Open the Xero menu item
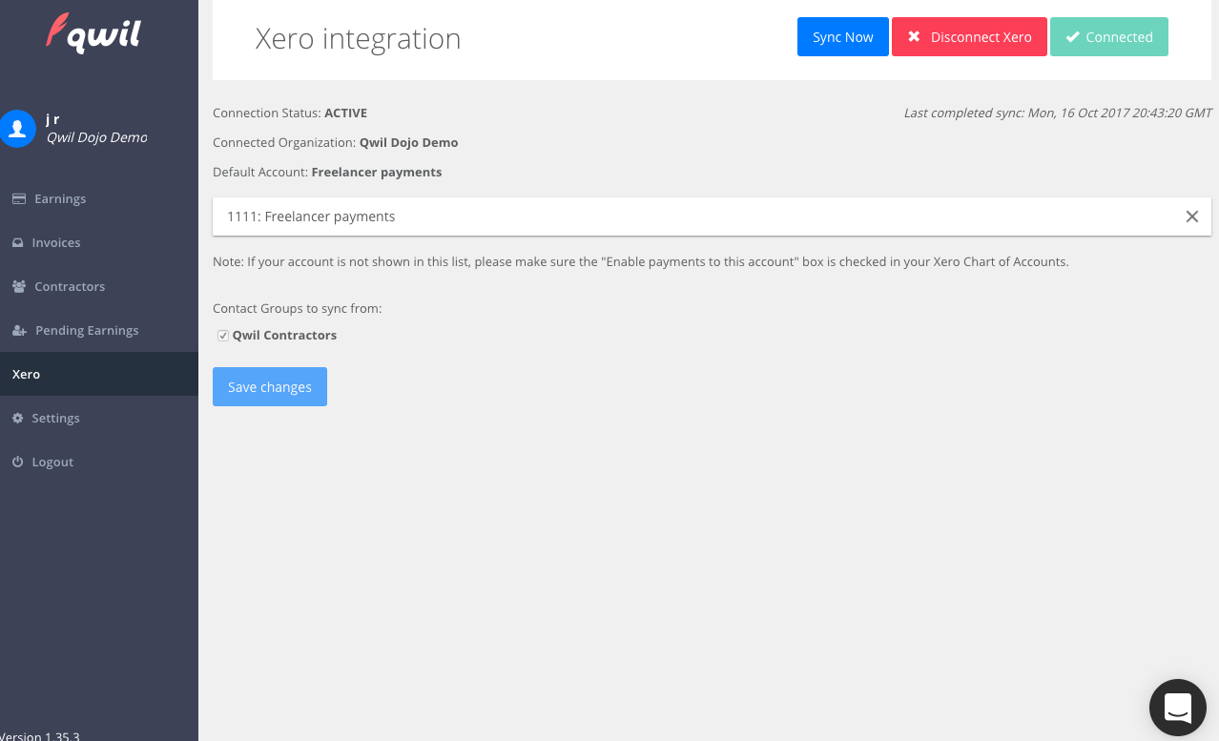1219x741 pixels. pyautogui.click(x=26, y=375)
